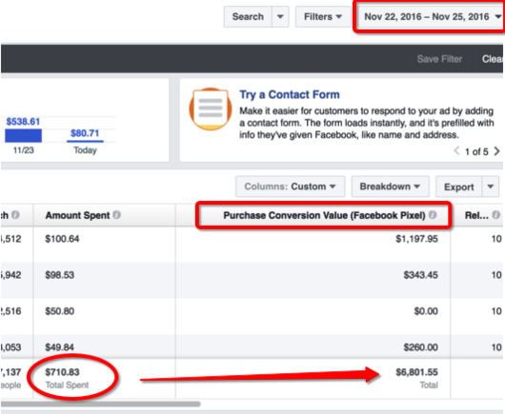
Task: Open the date range Nov 22 – Nov 25 picker
Action: 431,17
